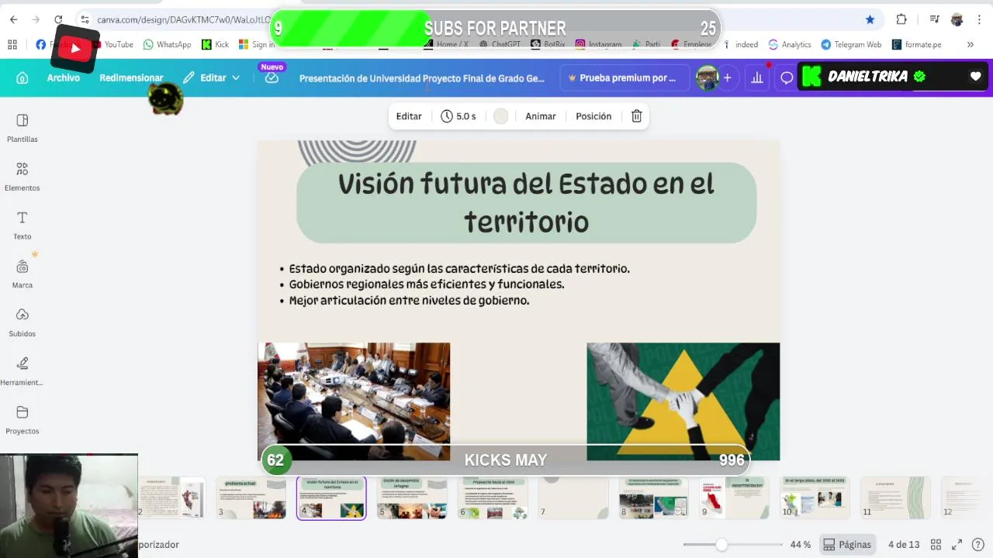Open the Proyectos folder panel
Screen dimensions: 993x558
(22, 420)
